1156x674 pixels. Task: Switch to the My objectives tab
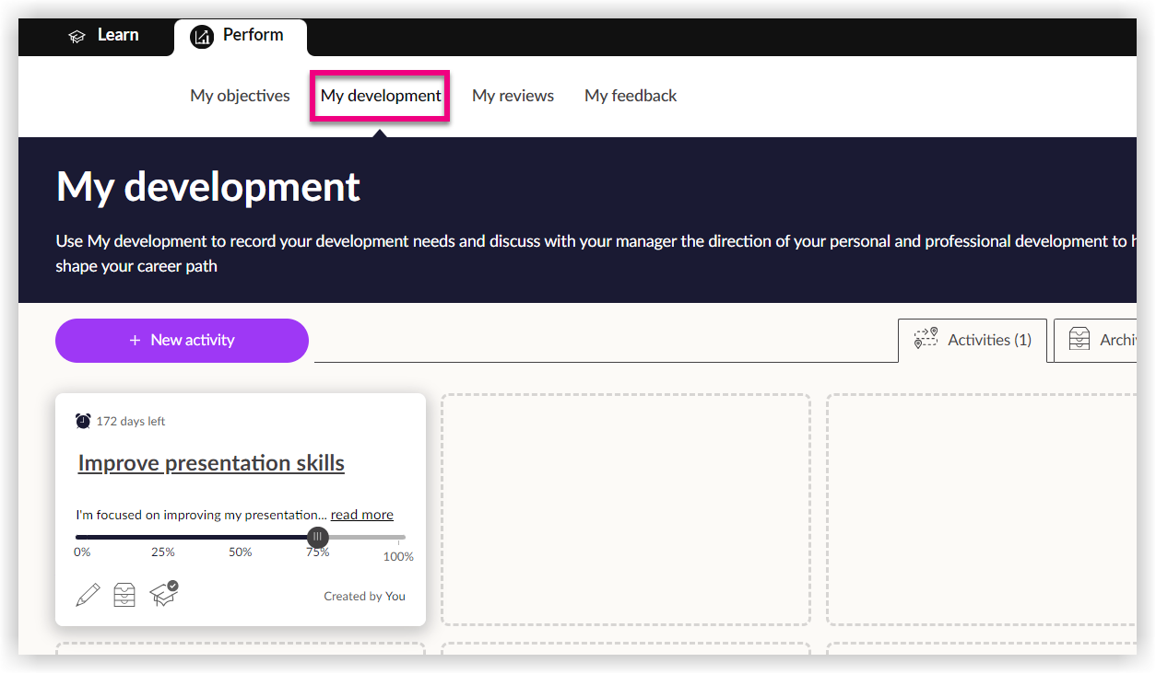(x=240, y=95)
